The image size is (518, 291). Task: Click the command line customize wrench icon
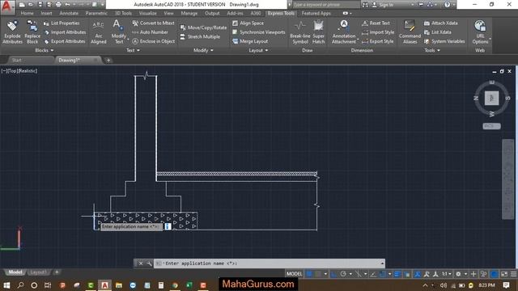tap(149, 264)
